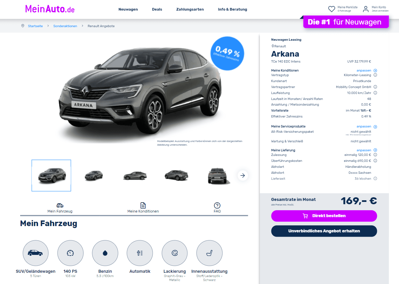
Task: Click Unverbindliches Angebot erhalten button
Action: pyautogui.click(x=324, y=231)
